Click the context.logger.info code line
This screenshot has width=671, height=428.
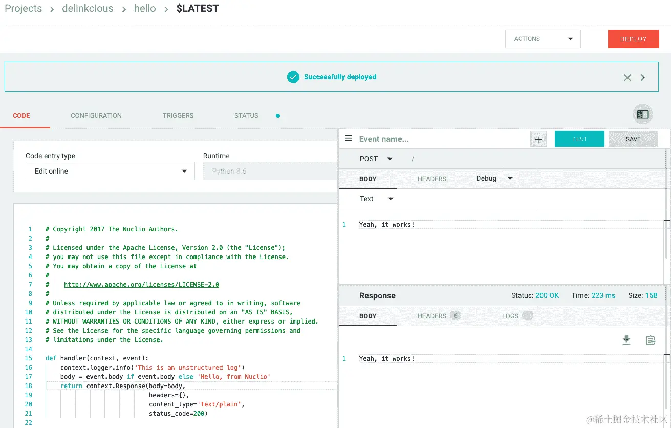[153, 368]
